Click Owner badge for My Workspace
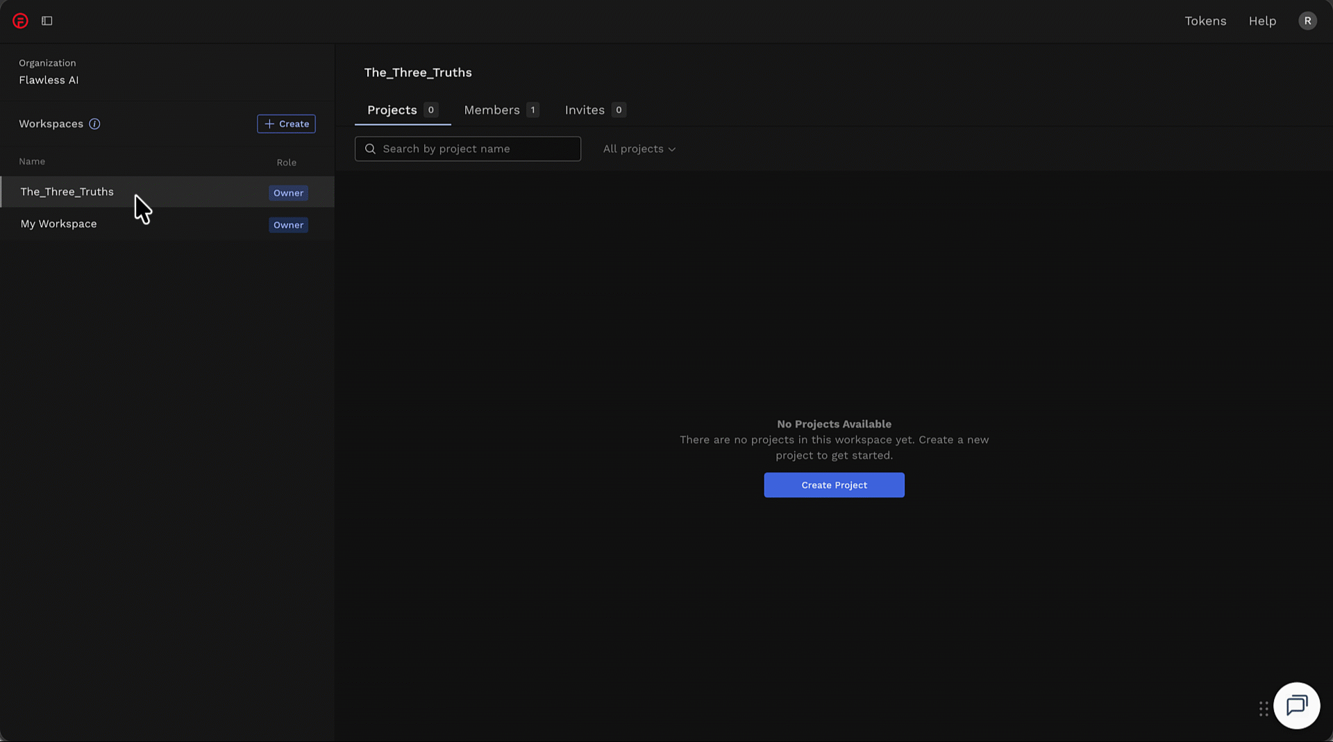The image size is (1333, 742). click(x=288, y=225)
